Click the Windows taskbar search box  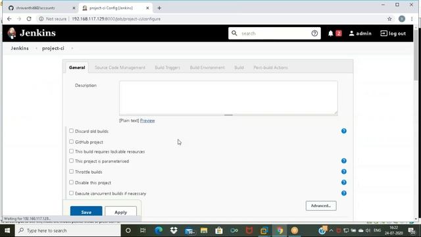coord(68,230)
